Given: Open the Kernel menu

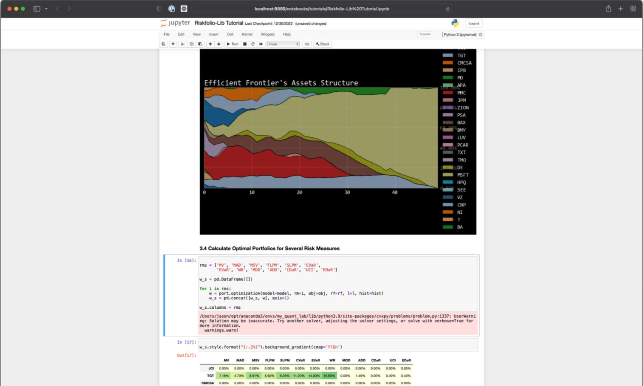Looking at the screenshot, I should [247, 34].
